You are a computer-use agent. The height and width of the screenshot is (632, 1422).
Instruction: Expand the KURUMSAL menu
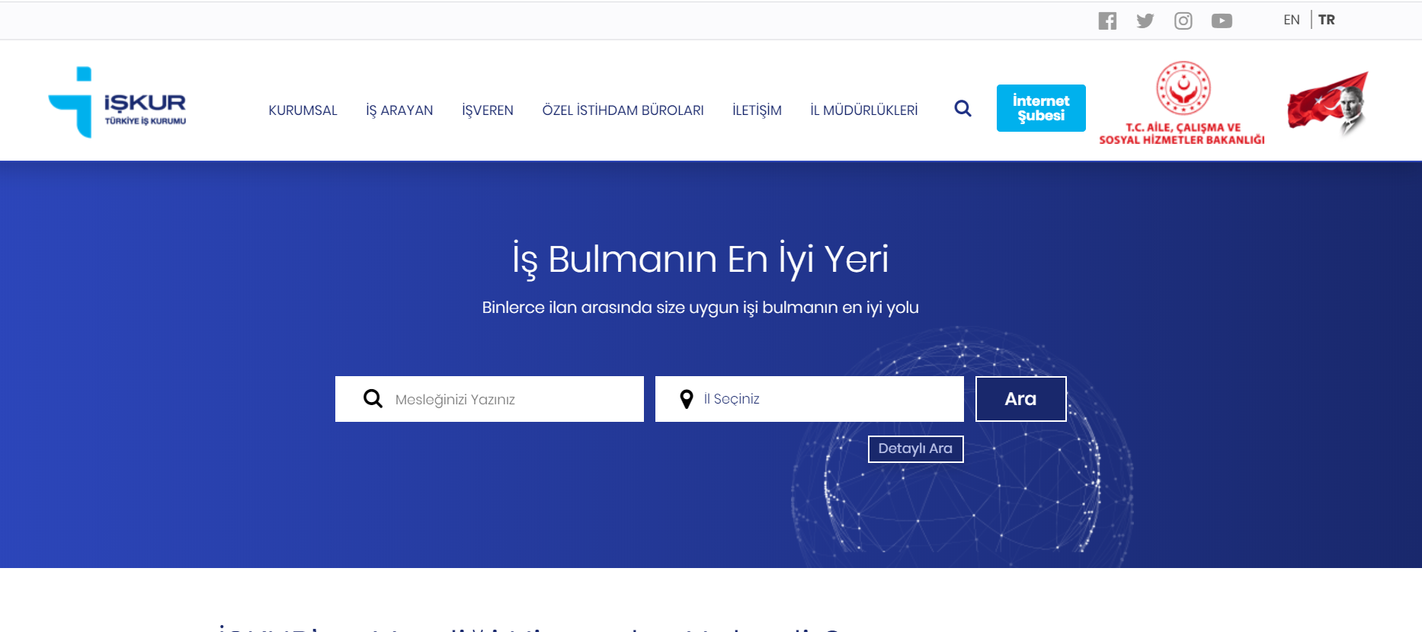(x=303, y=110)
